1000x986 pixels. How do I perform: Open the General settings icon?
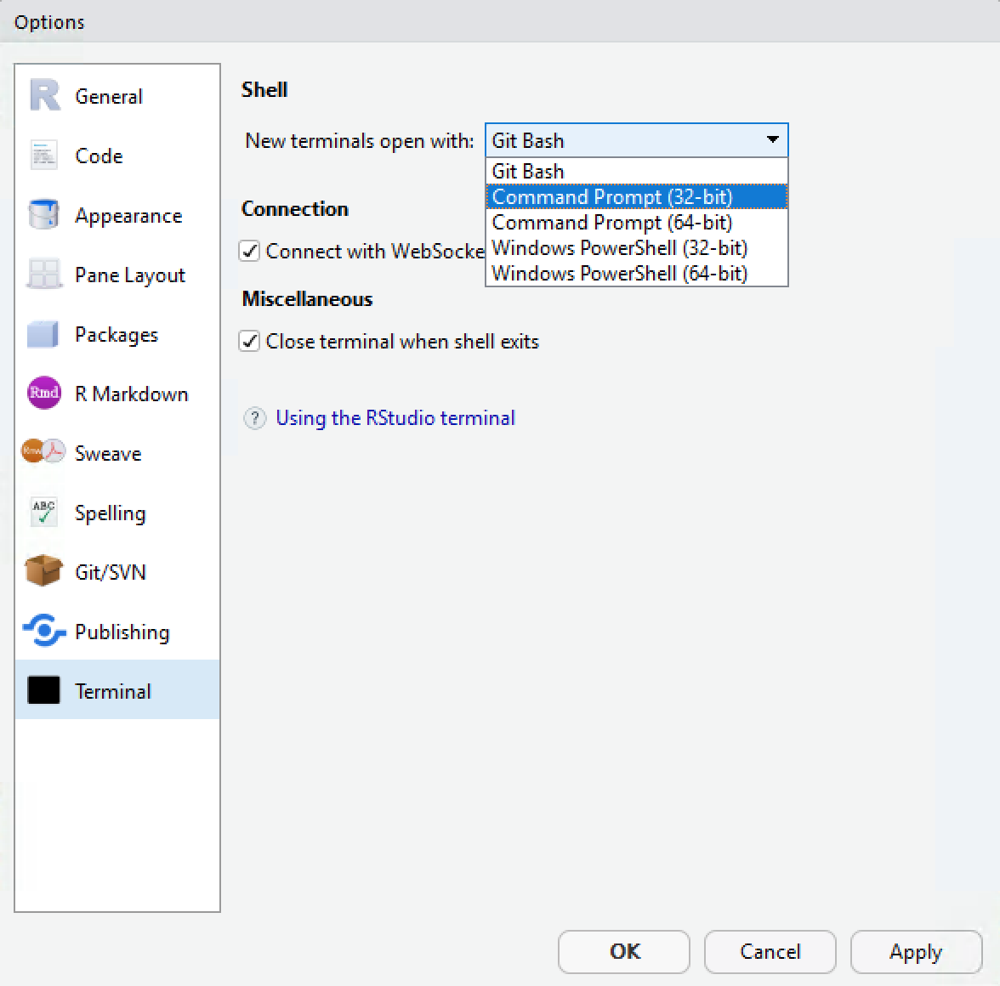pos(43,96)
